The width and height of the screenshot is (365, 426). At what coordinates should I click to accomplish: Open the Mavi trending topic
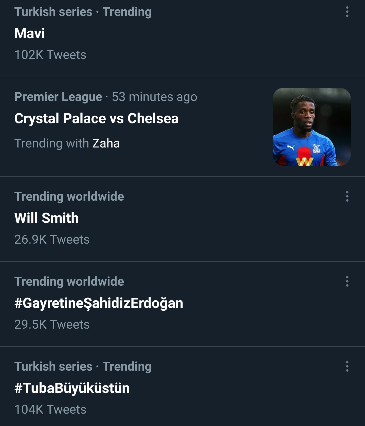(30, 33)
